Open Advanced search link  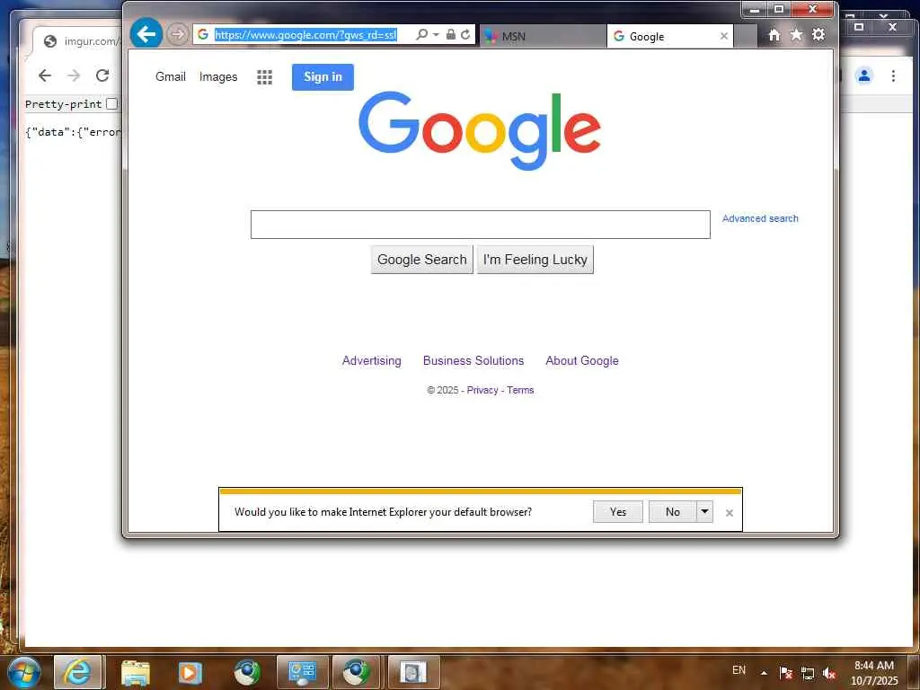[x=760, y=218]
